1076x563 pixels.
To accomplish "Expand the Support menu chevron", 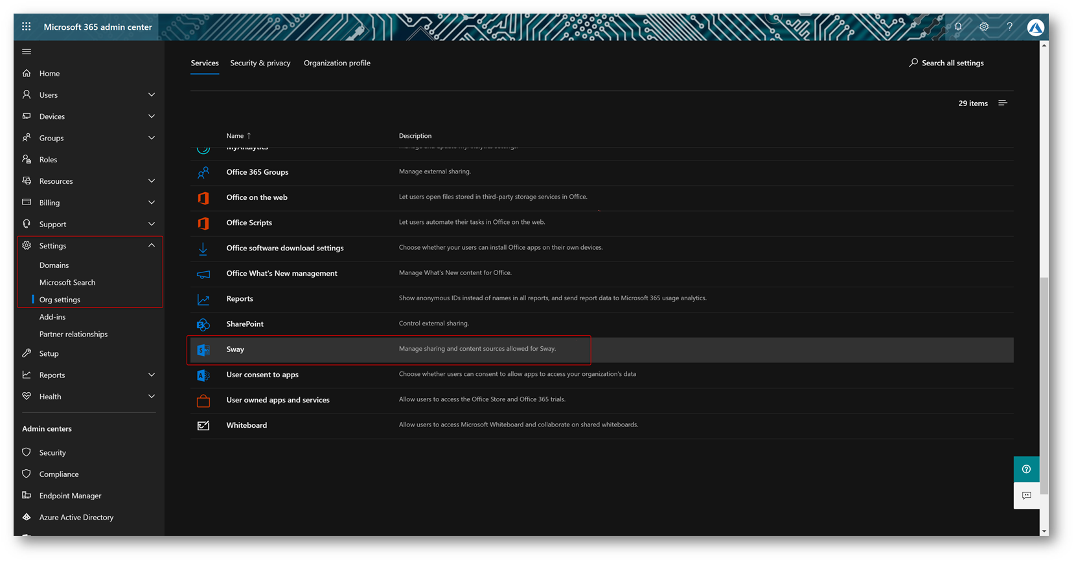I will tap(152, 224).
